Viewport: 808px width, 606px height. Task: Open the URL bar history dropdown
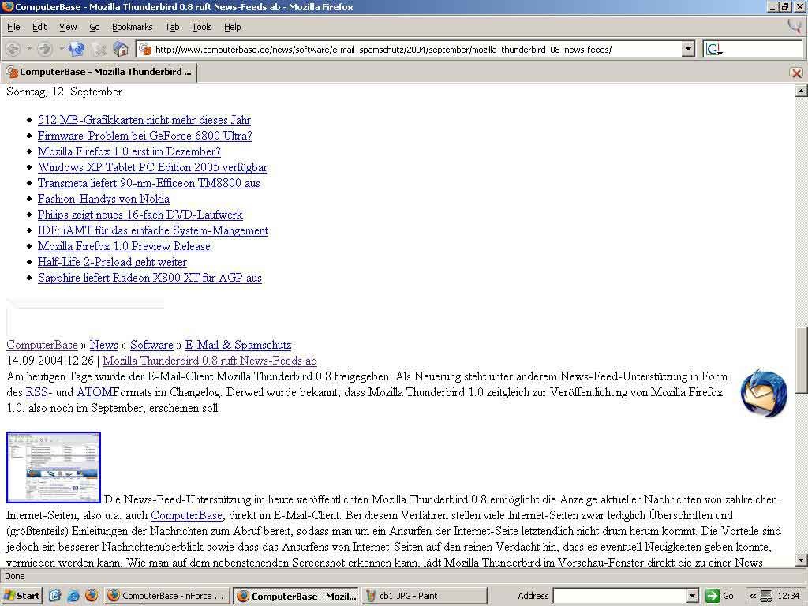click(x=688, y=50)
